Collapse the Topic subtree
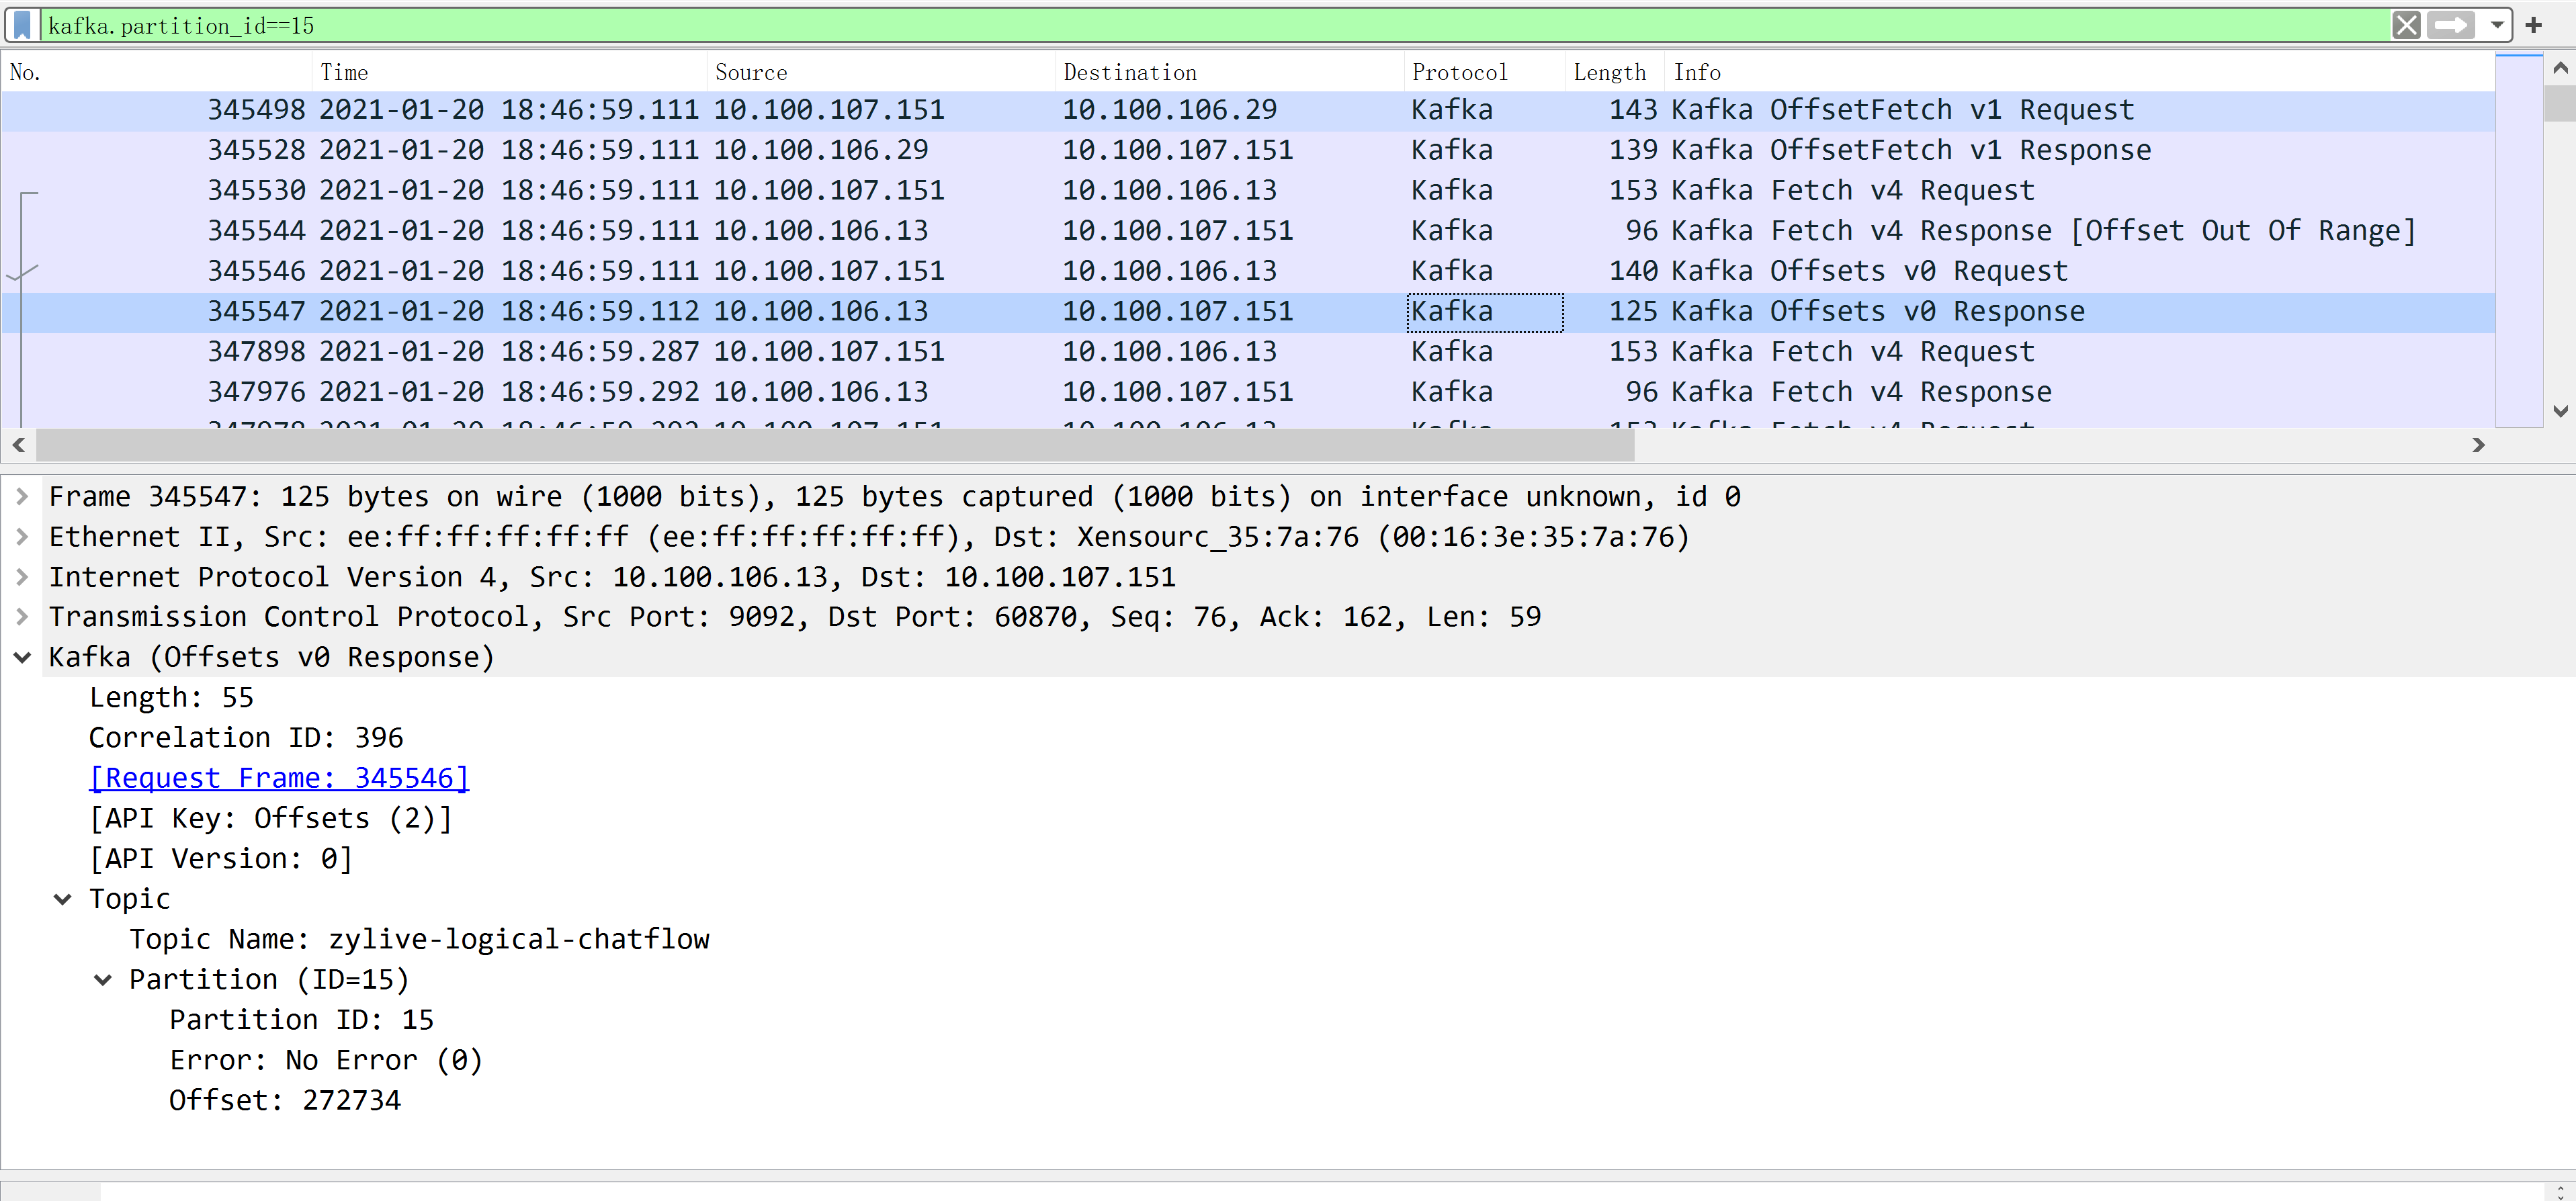2576x1201 pixels. coord(63,899)
